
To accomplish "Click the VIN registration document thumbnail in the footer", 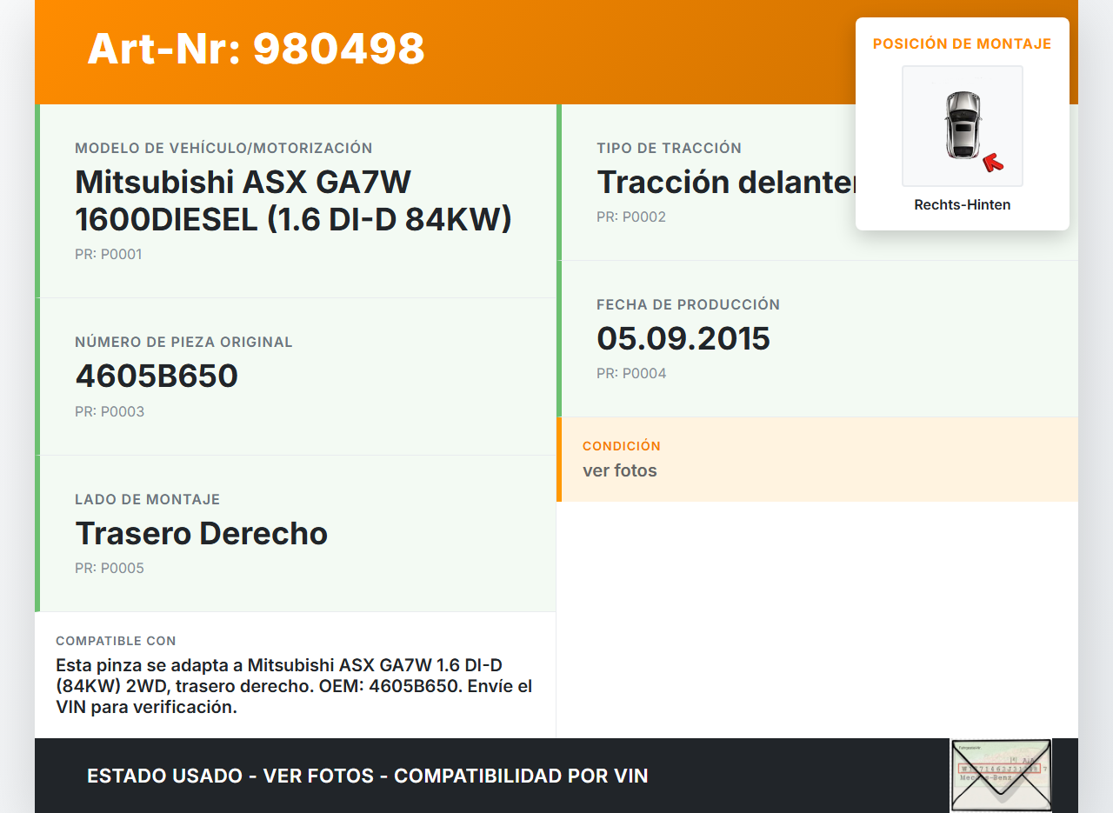I will coord(1000,775).
